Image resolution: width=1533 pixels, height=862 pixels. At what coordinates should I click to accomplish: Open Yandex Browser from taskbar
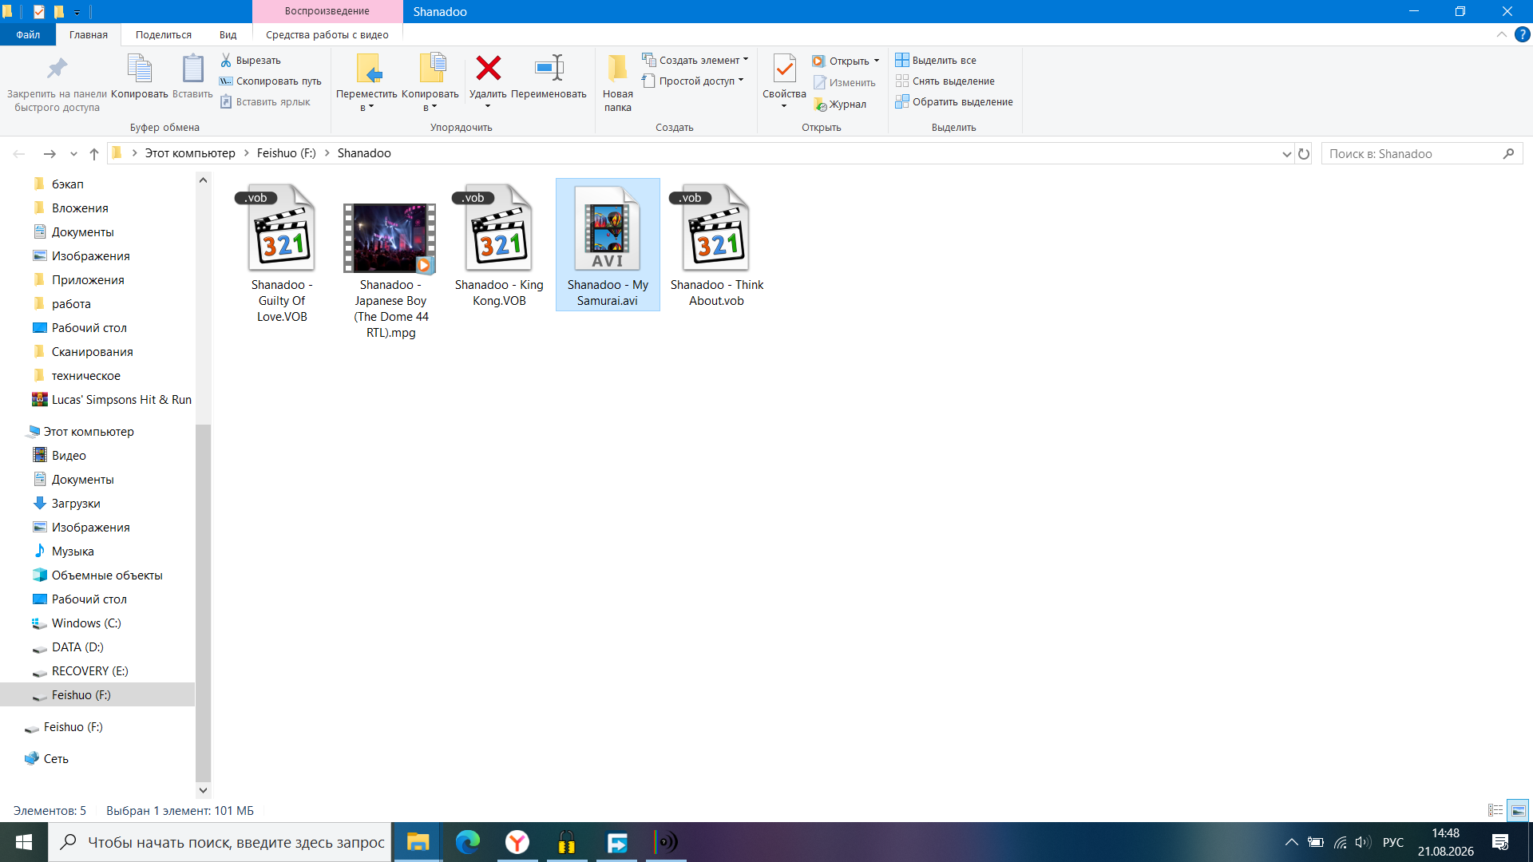[x=517, y=842]
